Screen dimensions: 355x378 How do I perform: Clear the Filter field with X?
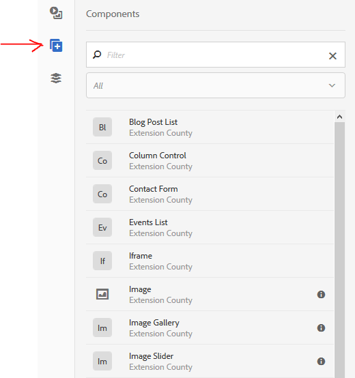pyautogui.click(x=332, y=56)
